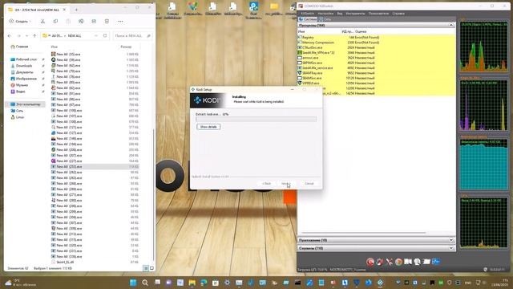
Task: Click Cancel in Kodi Setup
Action: pyautogui.click(x=309, y=184)
